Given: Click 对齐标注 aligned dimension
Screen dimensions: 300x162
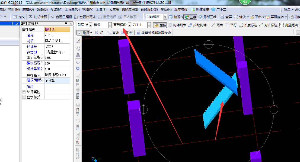Looking at the screenshot, I should pyautogui.click(x=268, y=25).
